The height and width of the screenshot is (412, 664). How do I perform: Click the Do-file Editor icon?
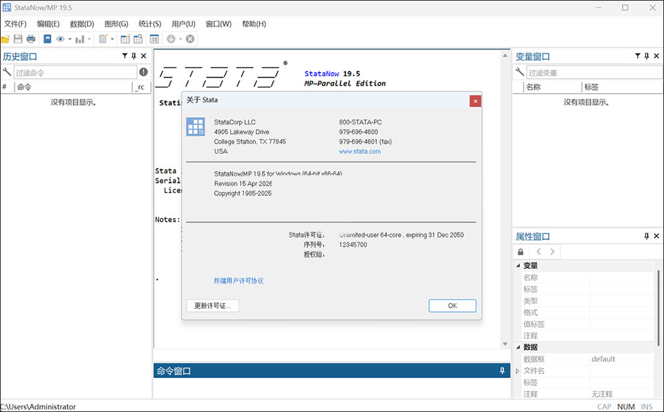click(x=103, y=39)
